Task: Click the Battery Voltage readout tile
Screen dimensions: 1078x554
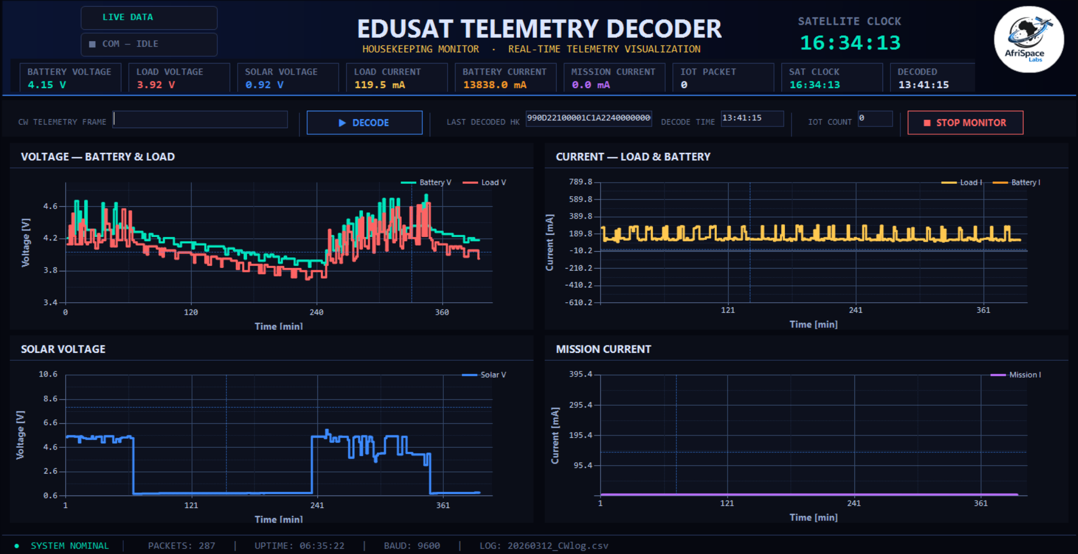Action: 70,78
